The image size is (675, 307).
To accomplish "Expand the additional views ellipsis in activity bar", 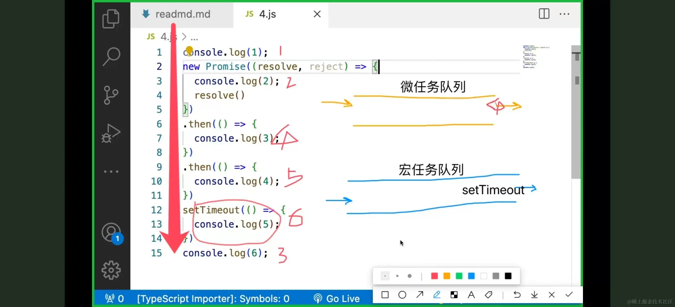I will coord(111,172).
